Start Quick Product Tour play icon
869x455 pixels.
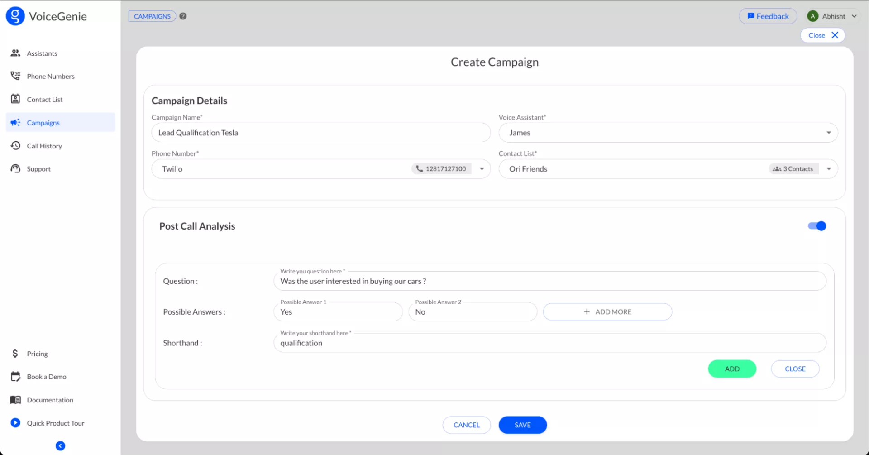15,423
